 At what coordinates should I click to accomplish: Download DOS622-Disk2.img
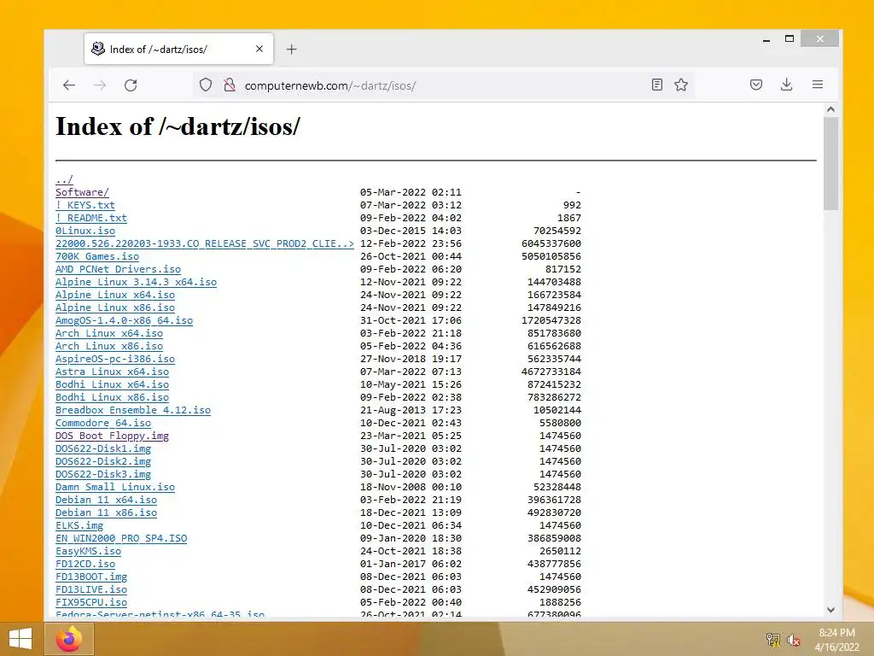[x=103, y=462]
